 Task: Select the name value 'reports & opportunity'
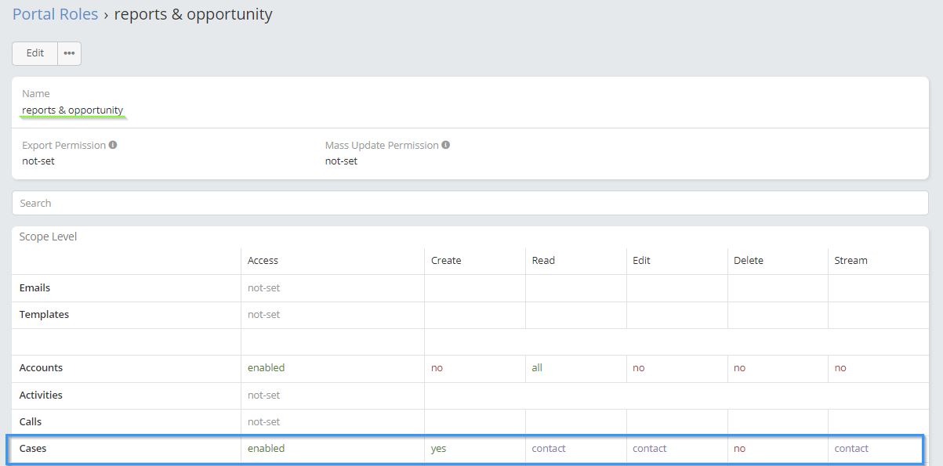click(x=73, y=110)
